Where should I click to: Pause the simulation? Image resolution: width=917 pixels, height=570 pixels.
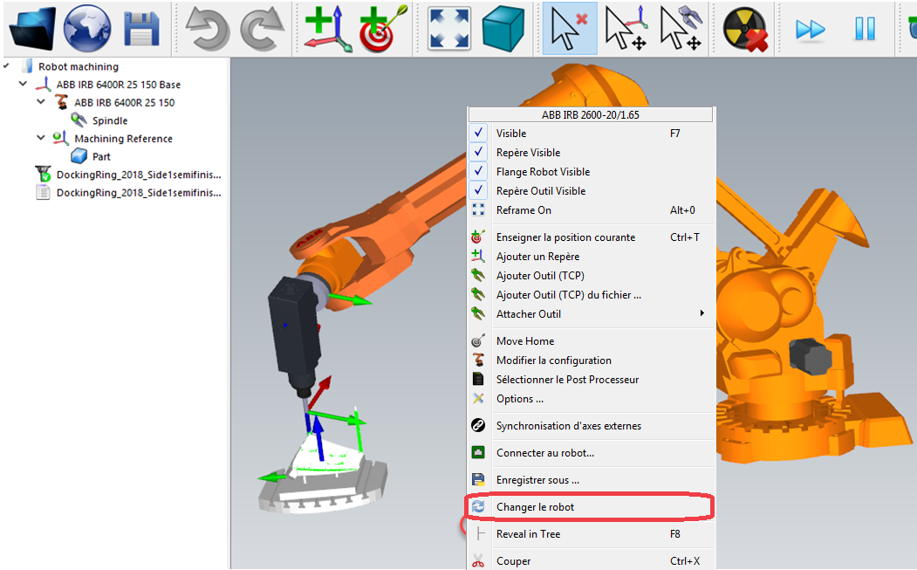(865, 28)
